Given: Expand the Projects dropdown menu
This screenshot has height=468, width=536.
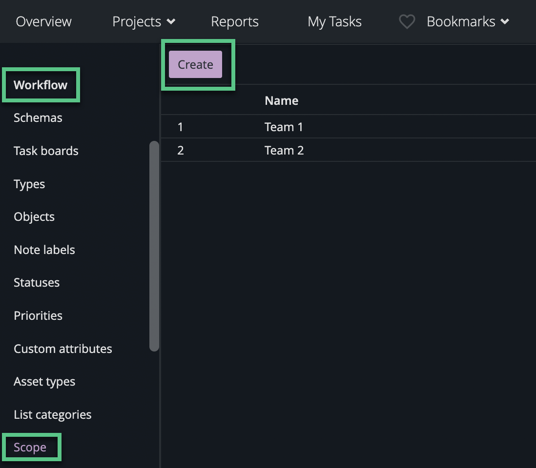Looking at the screenshot, I should [144, 21].
